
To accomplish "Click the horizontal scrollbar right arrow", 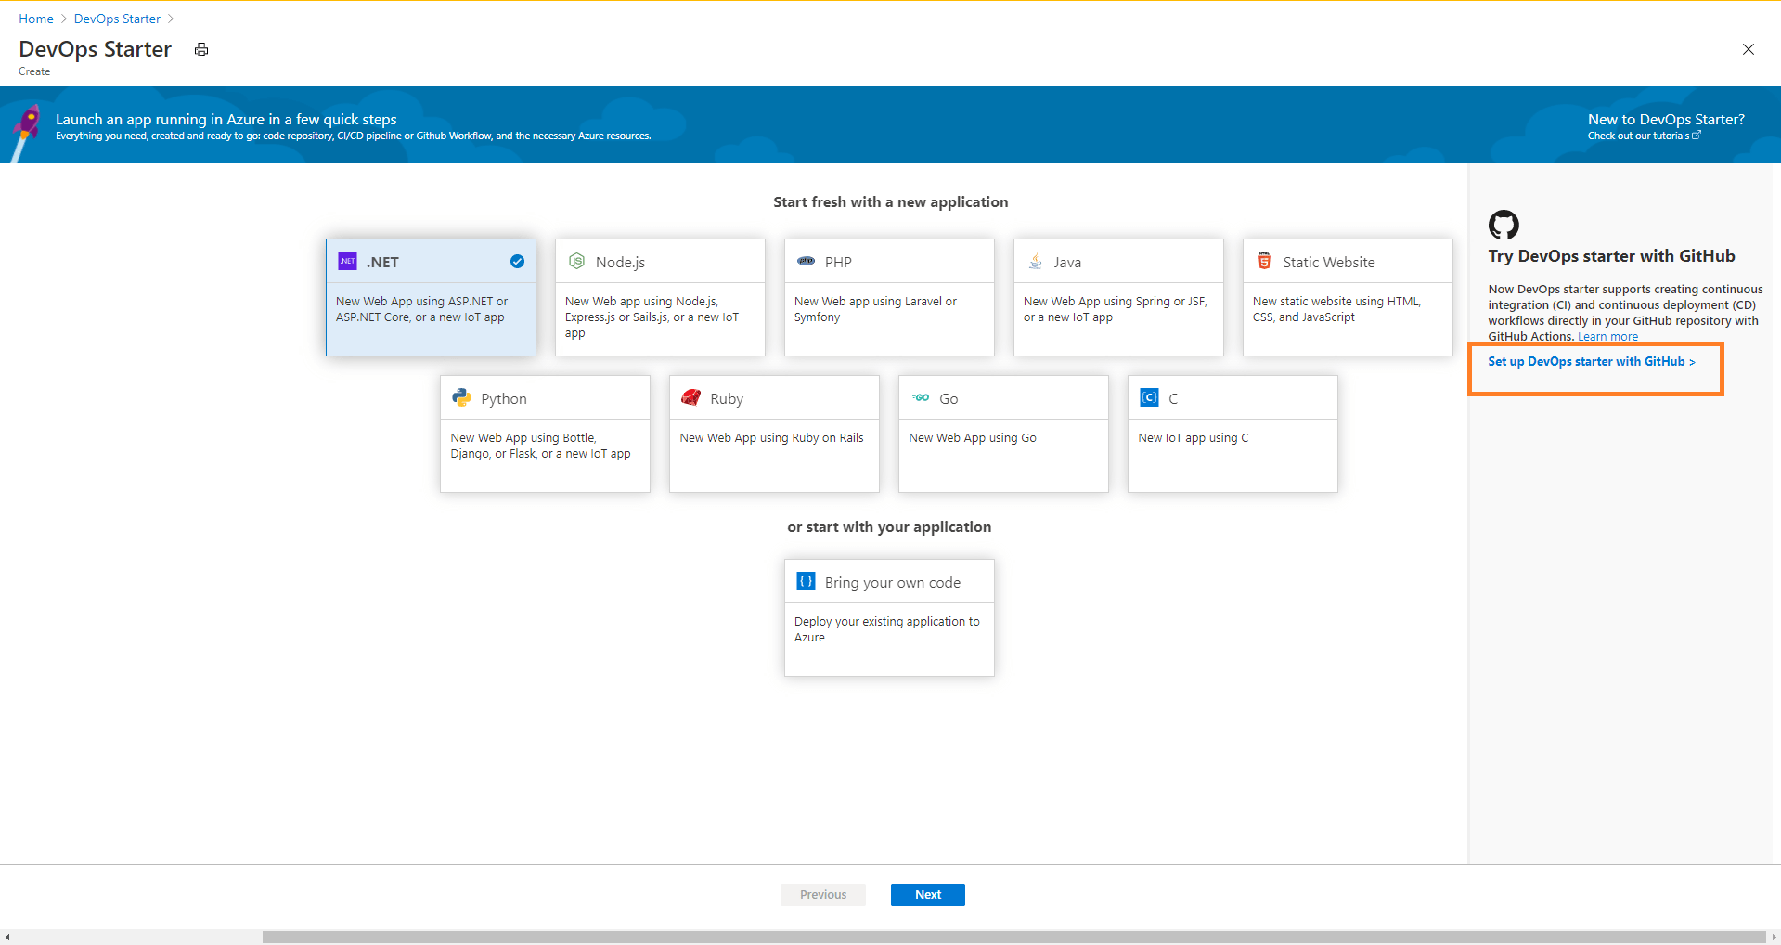I will [x=1773, y=935].
